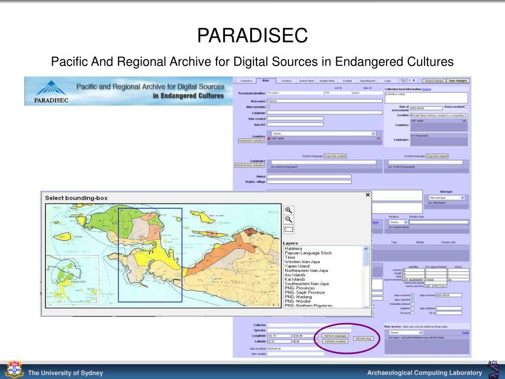Open the Data type 'Add new type' dropdown
This screenshot has height=379, width=505.
tap(446, 197)
